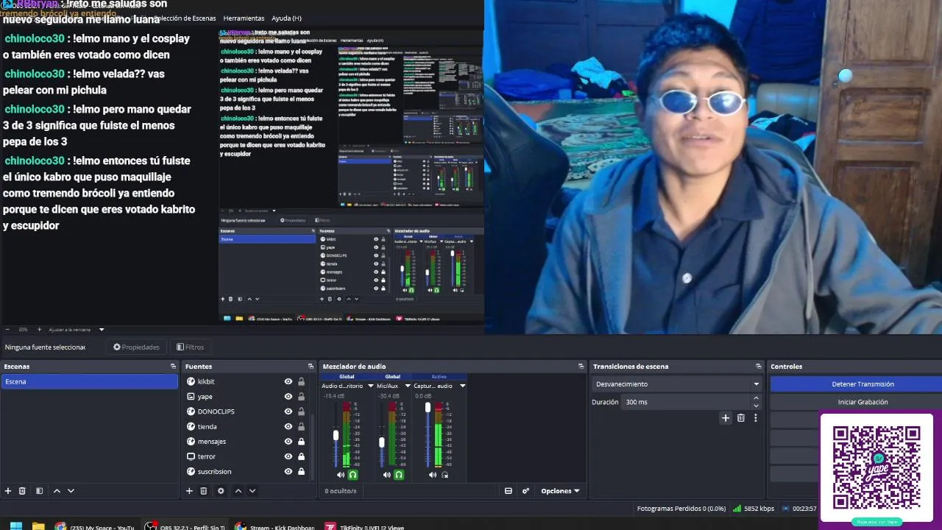
Task: Move the scene down in the Escenas list
Action: 71,491
